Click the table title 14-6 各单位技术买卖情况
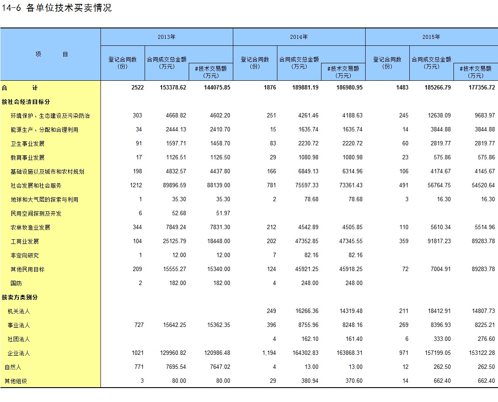498x402 pixels. tap(57, 8)
